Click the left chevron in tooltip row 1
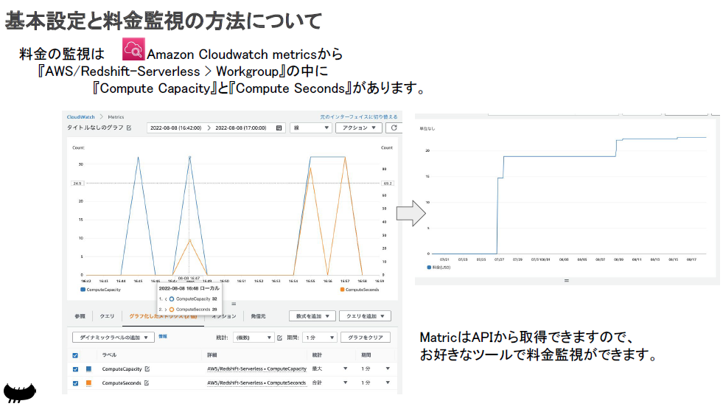 coord(166,299)
